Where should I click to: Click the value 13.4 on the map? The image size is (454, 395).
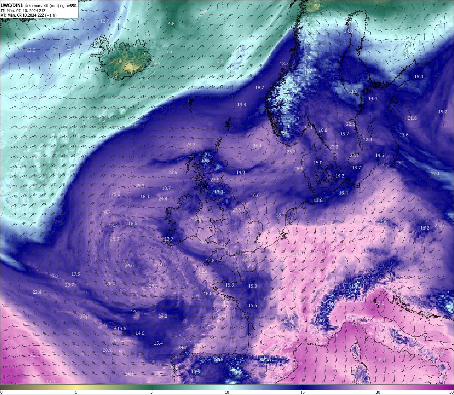tap(343, 193)
